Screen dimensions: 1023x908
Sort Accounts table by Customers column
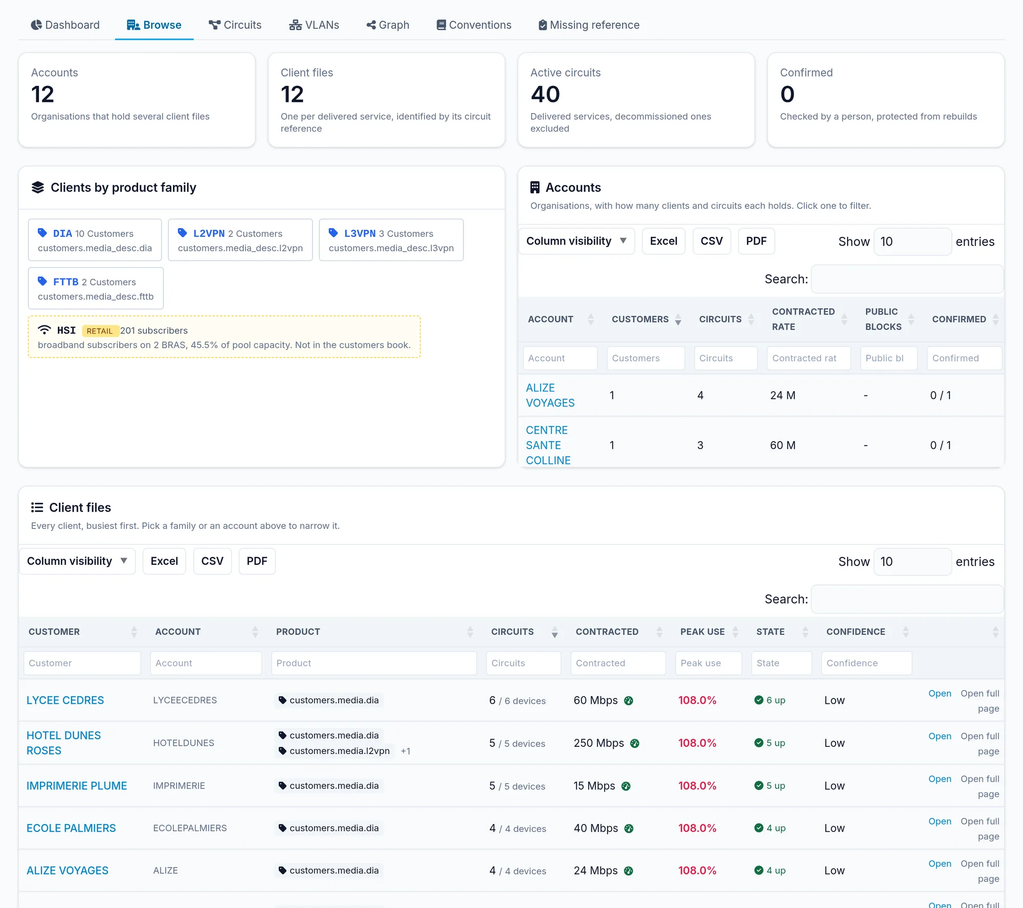pyautogui.click(x=646, y=319)
